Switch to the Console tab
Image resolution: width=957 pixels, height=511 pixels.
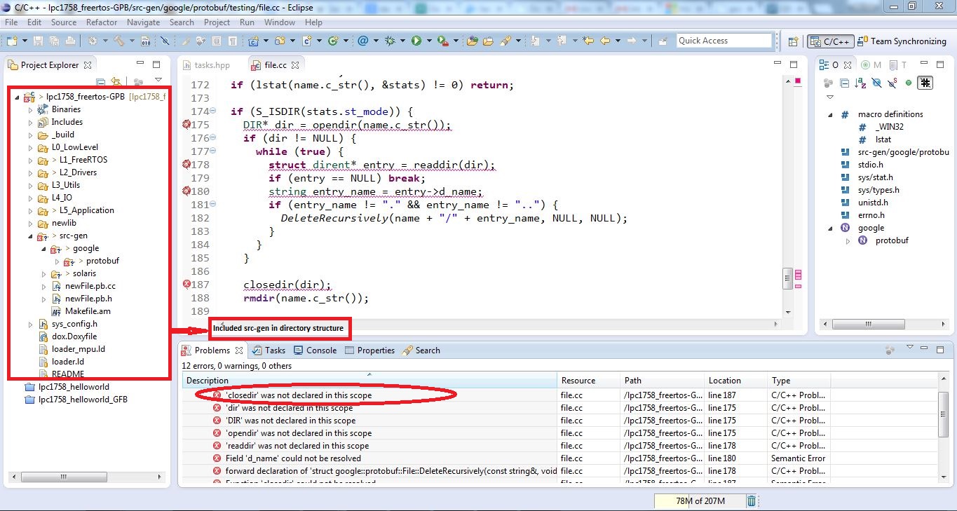coord(315,350)
